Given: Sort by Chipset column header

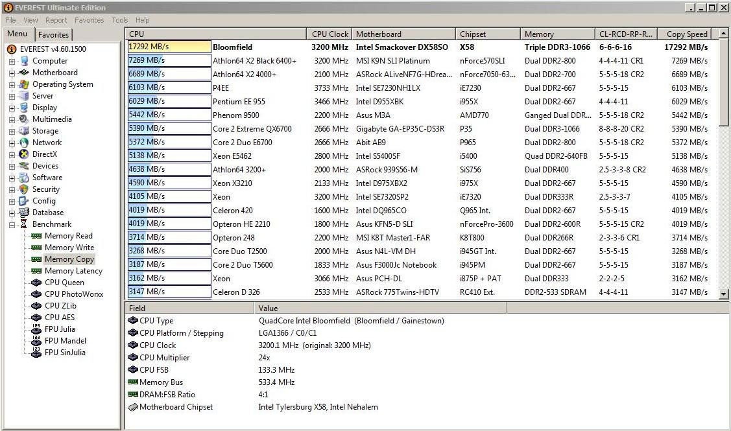Looking at the screenshot, I should click(x=488, y=34).
